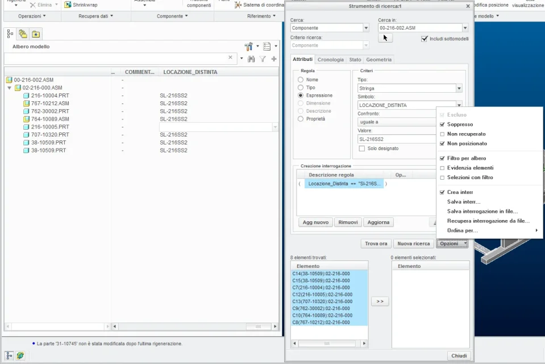545x364 pixels.
Task: Expand the Operazioni ribbon group menu
Action: pyautogui.click(x=32, y=16)
